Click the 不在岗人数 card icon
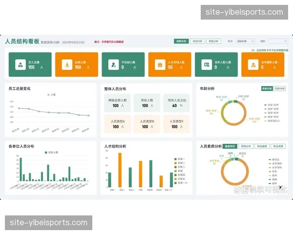Image resolution: width=293 pixels, height=235 pixels. 113,65
